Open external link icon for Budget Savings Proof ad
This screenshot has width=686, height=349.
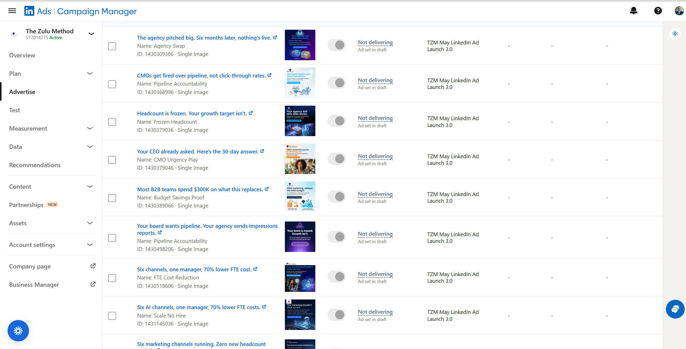[x=267, y=189]
